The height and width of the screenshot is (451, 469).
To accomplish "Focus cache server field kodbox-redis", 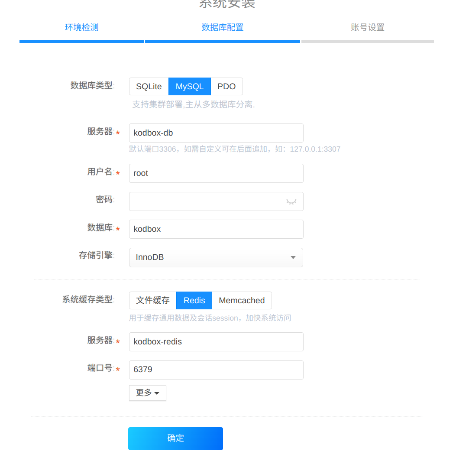I will 216,342.
